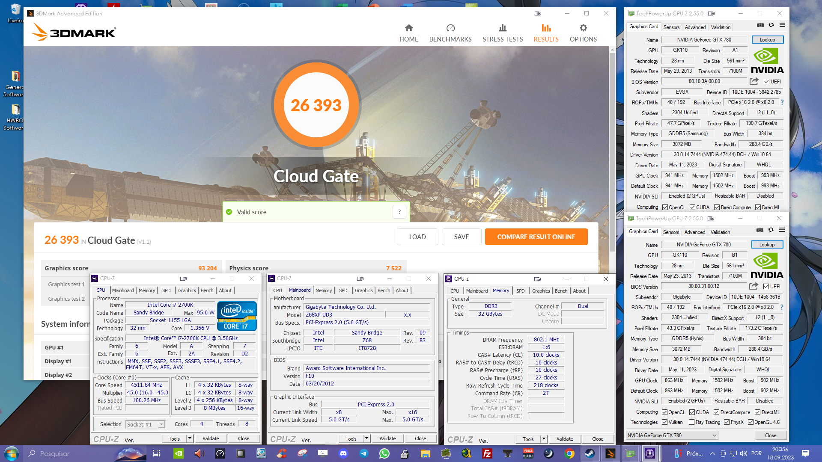The image size is (822, 462).
Task: Show hidden system tray icons
Action: click(712, 453)
